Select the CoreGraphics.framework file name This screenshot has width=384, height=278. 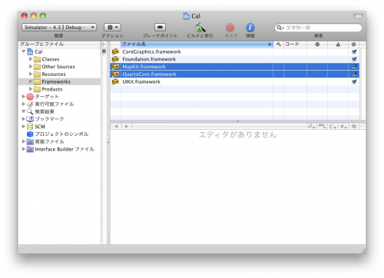click(151, 51)
